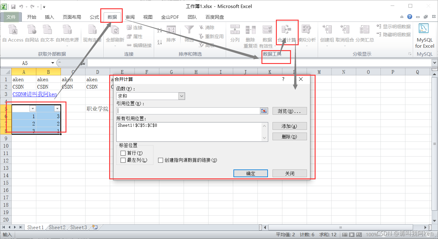Click the ungroup (取消组合) icon
The image size is (438, 239).
[x=345, y=30]
